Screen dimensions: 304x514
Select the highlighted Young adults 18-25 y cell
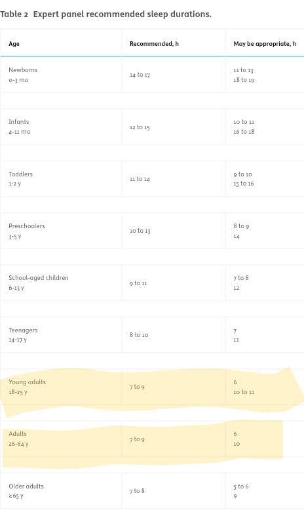tap(61, 387)
